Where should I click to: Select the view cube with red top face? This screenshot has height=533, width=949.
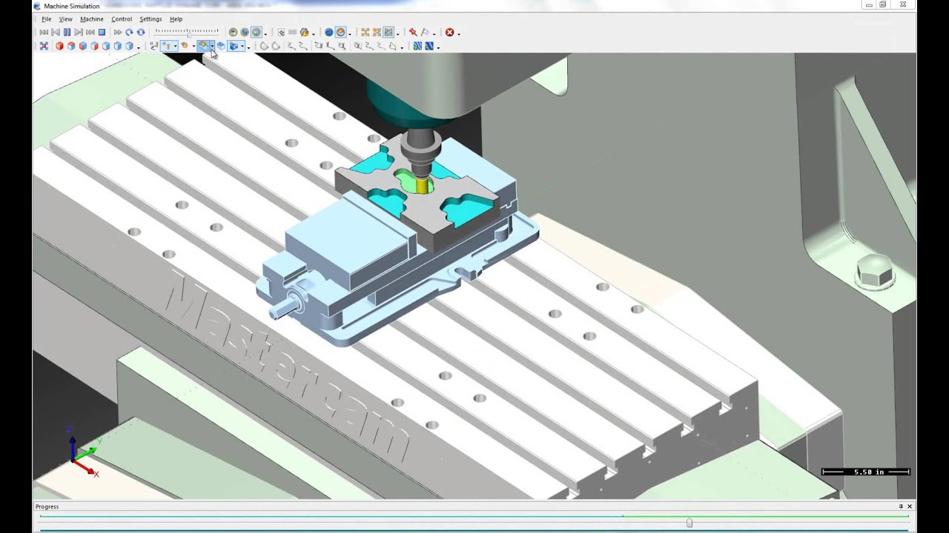pos(71,46)
